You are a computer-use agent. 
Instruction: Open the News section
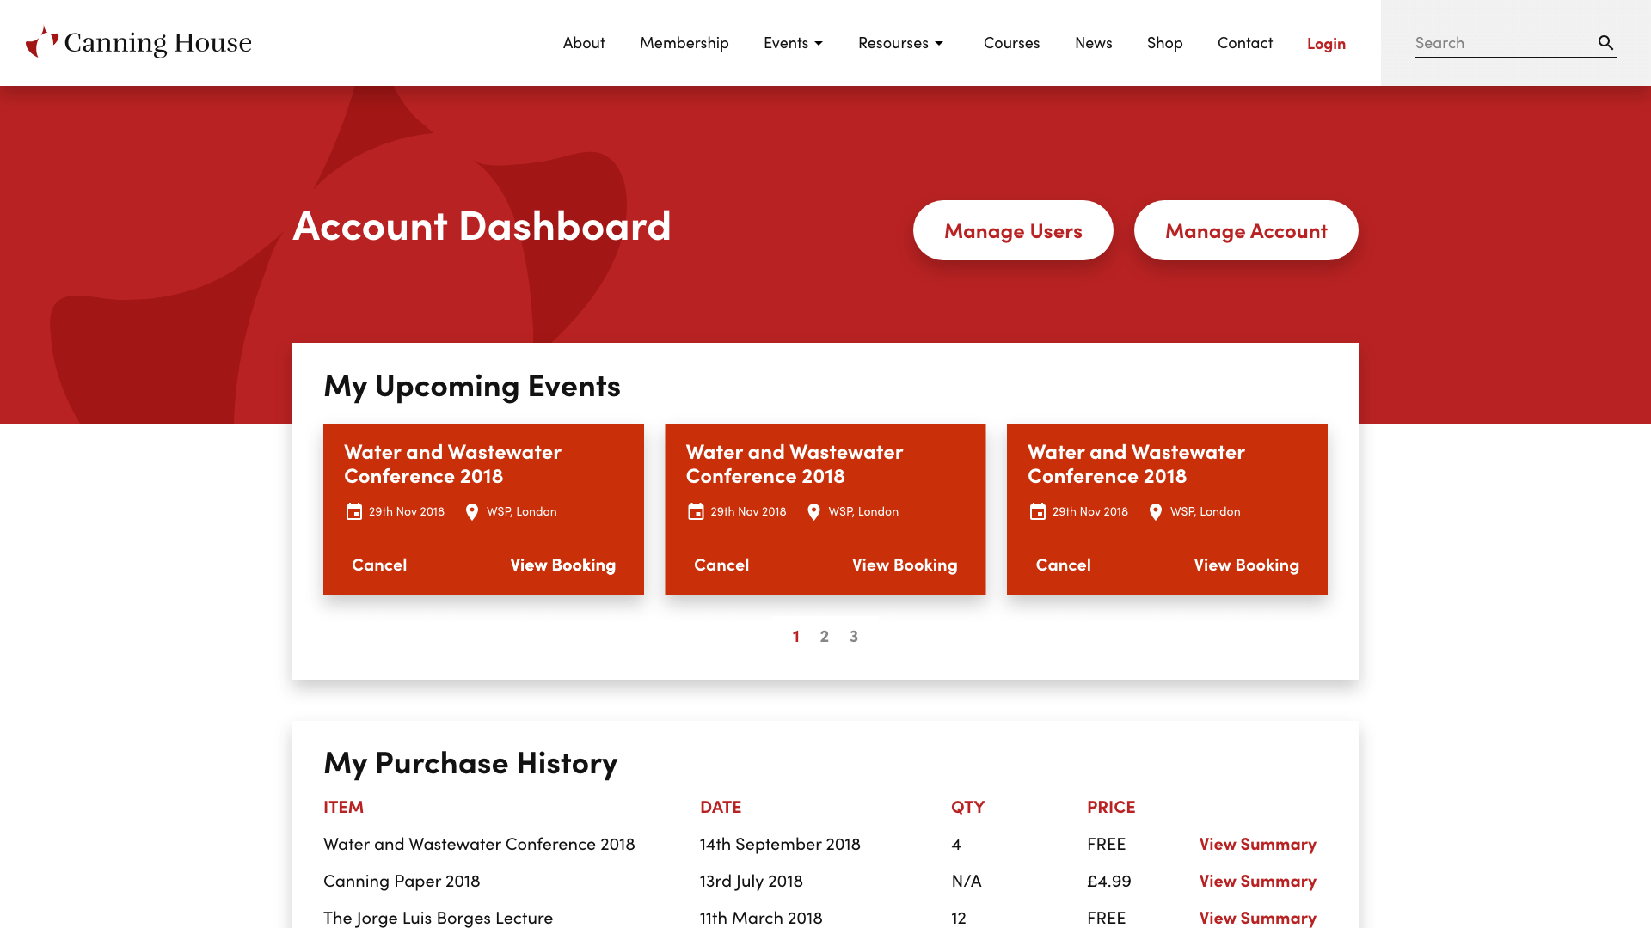click(1094, 43)
